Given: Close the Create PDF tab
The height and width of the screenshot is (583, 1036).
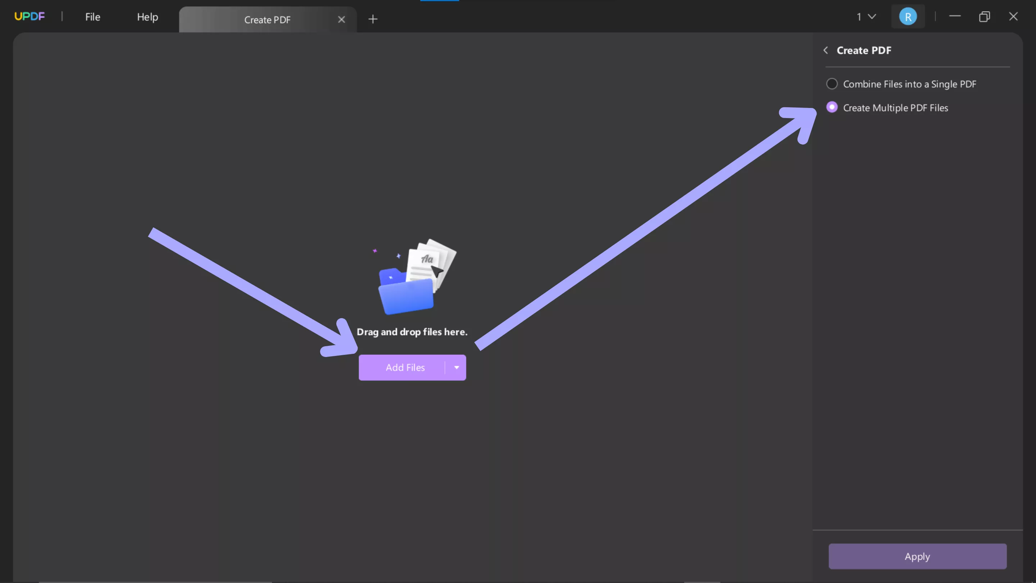Looking at the screenshot, I should pyautogui.click(x=341, y=19).
